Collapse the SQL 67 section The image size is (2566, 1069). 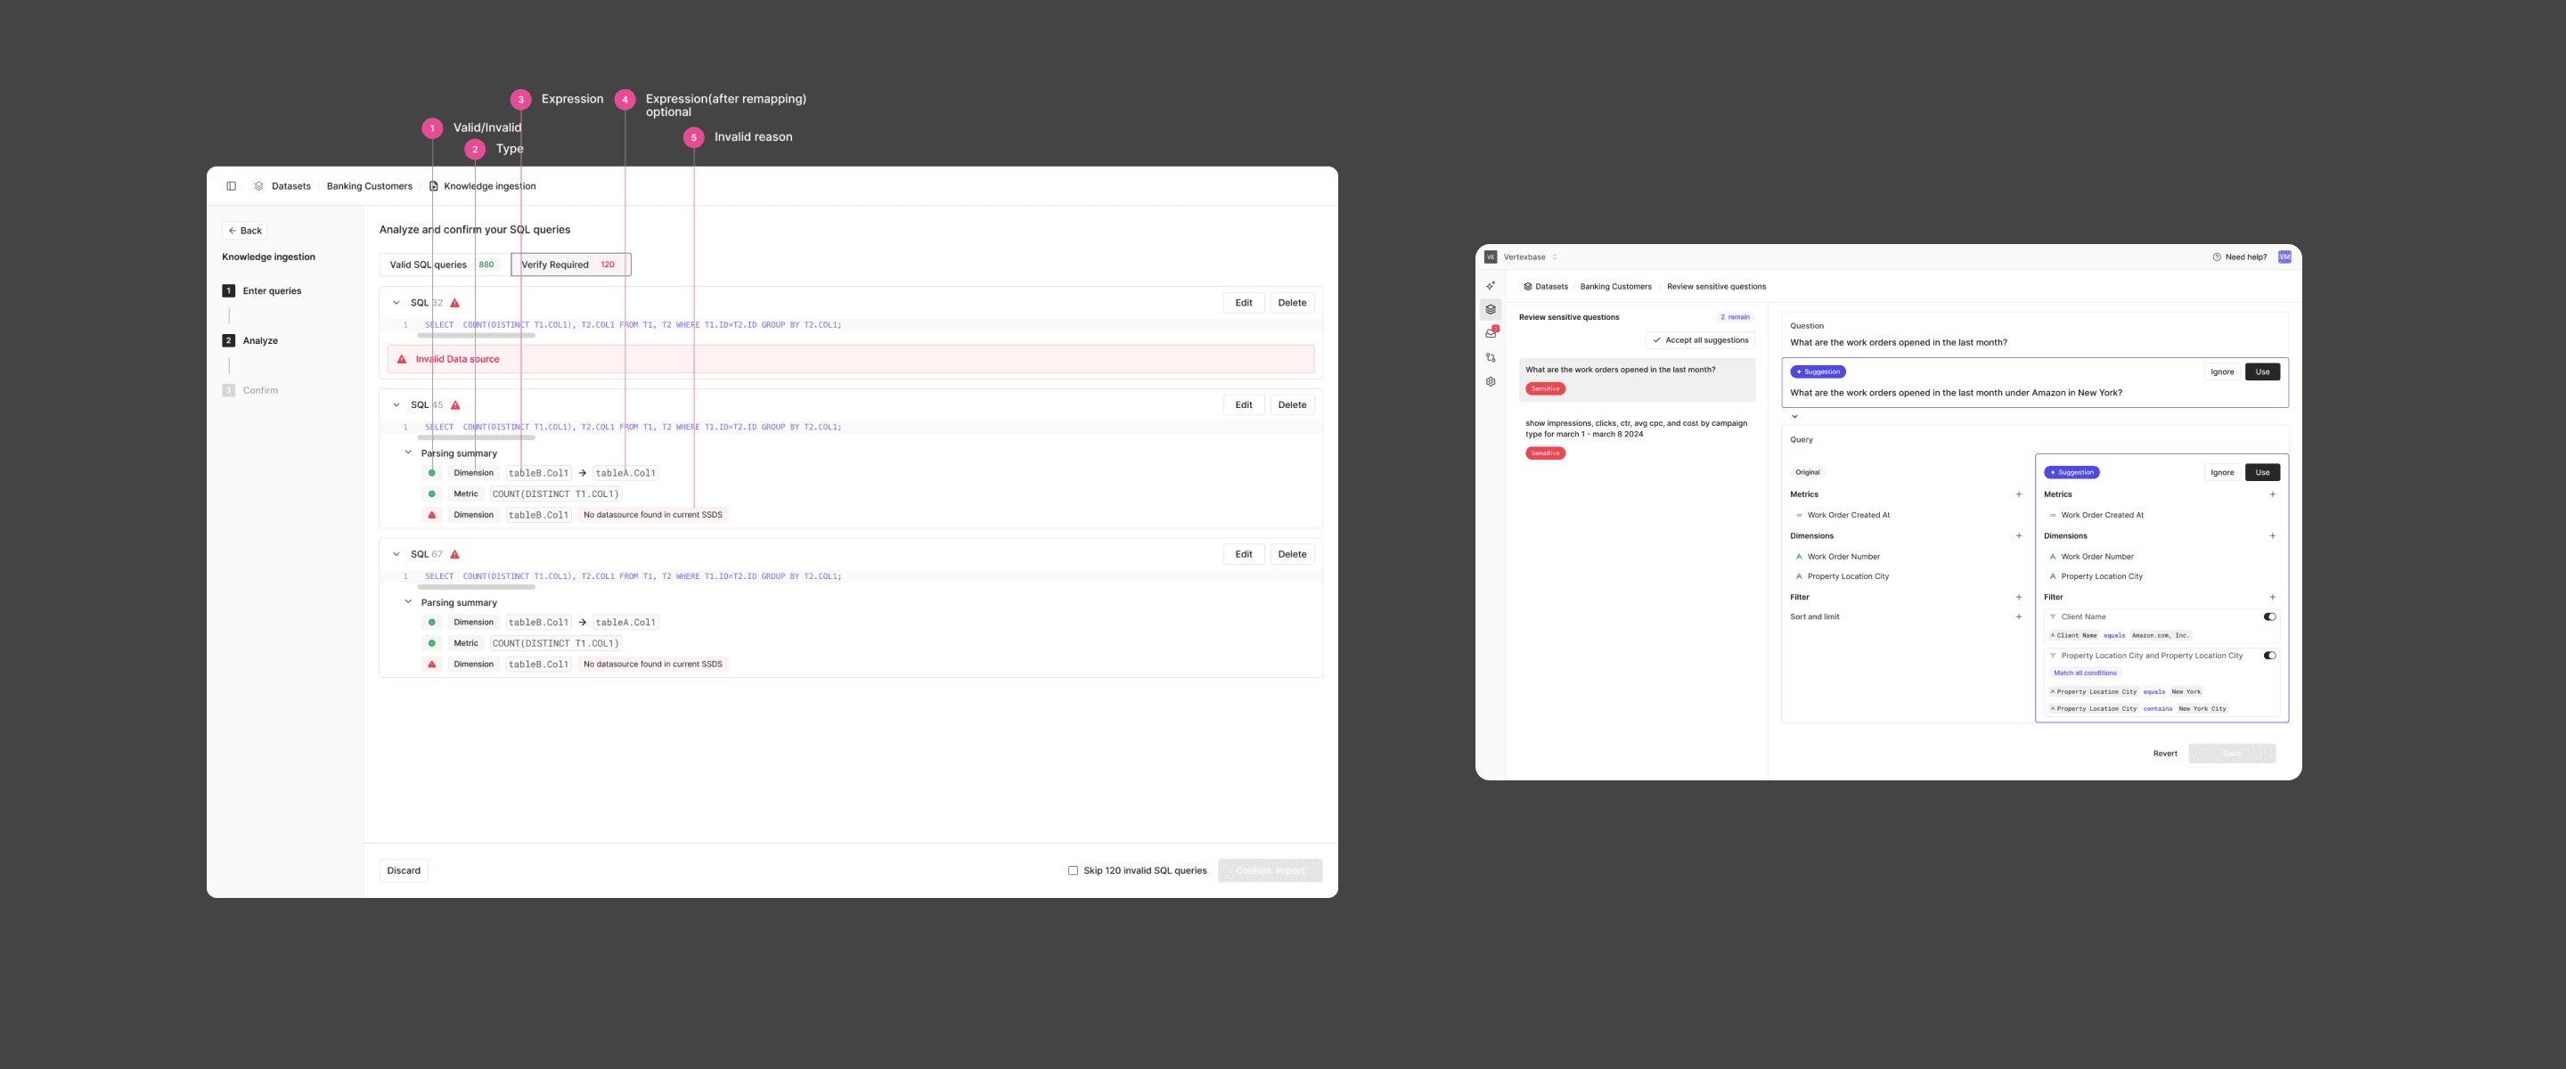pyautogui.click(x=396, y=555)
